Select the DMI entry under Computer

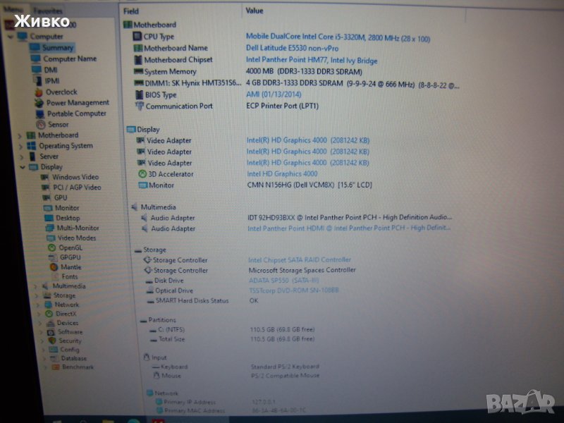[51, 70]
